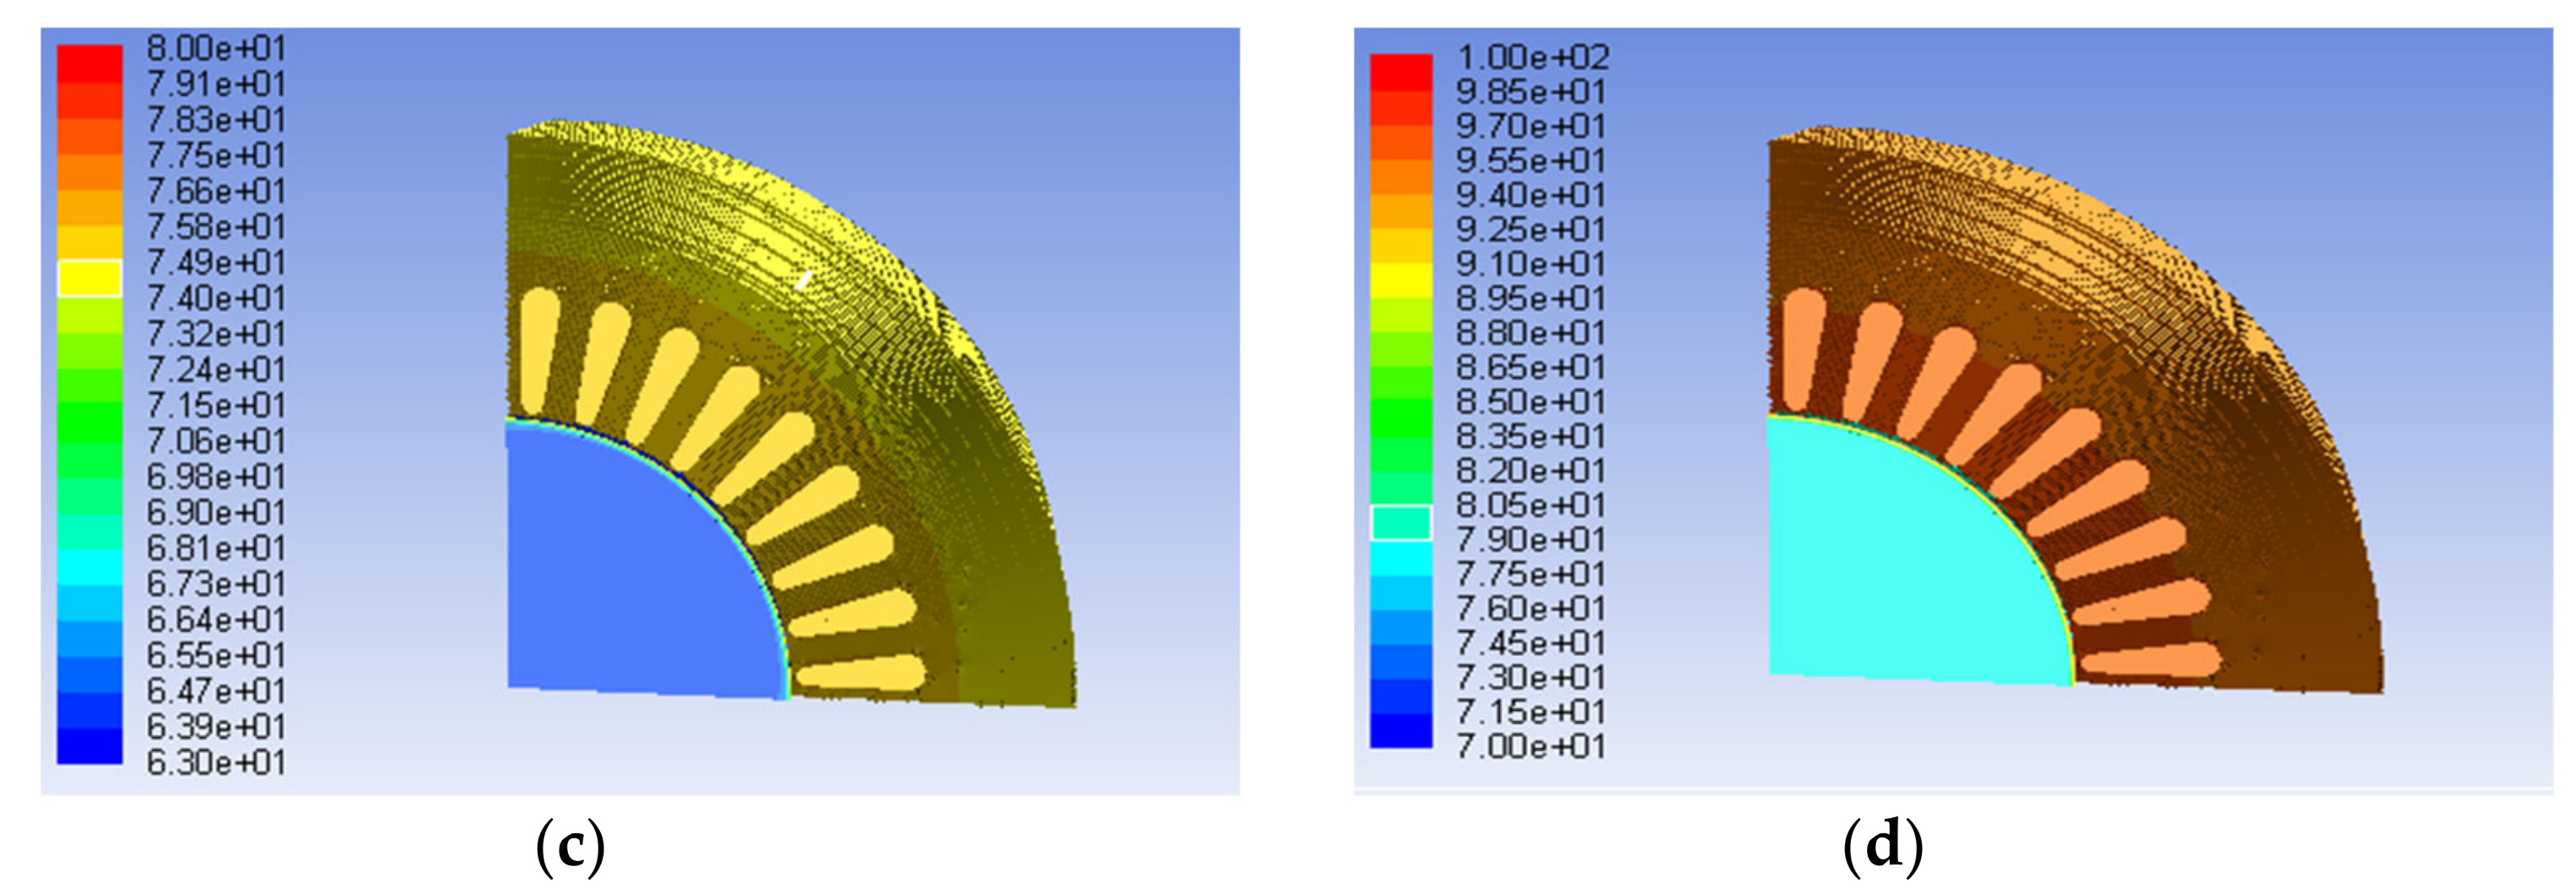Select the 7.91e+01 legend label
The image size is (2576, 894).
point(216,83)
